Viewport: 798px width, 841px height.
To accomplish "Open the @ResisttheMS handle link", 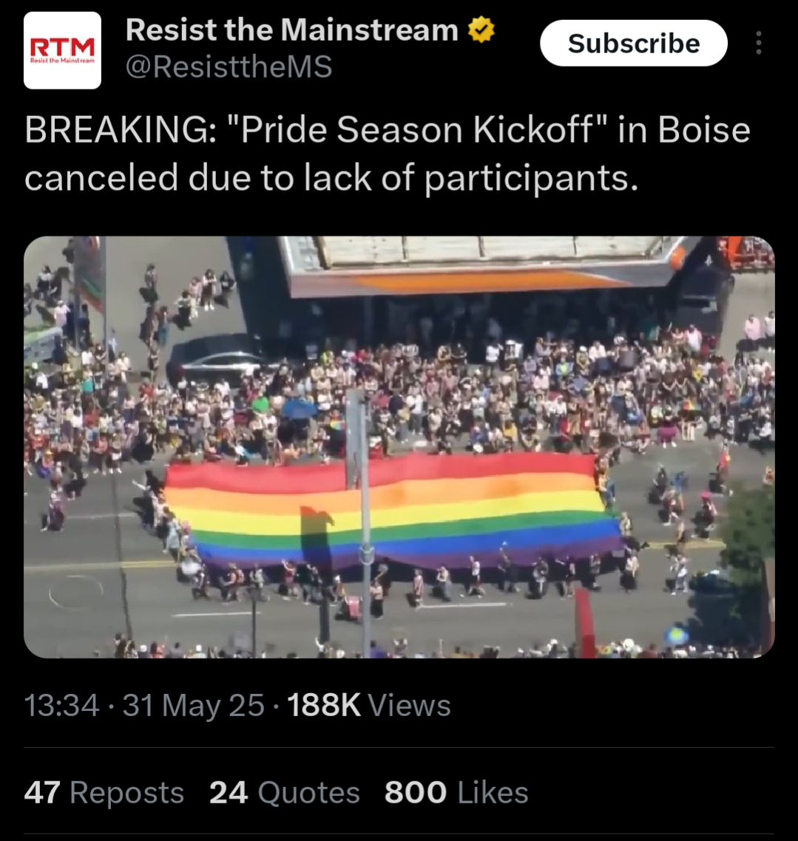I will [229, 67].
